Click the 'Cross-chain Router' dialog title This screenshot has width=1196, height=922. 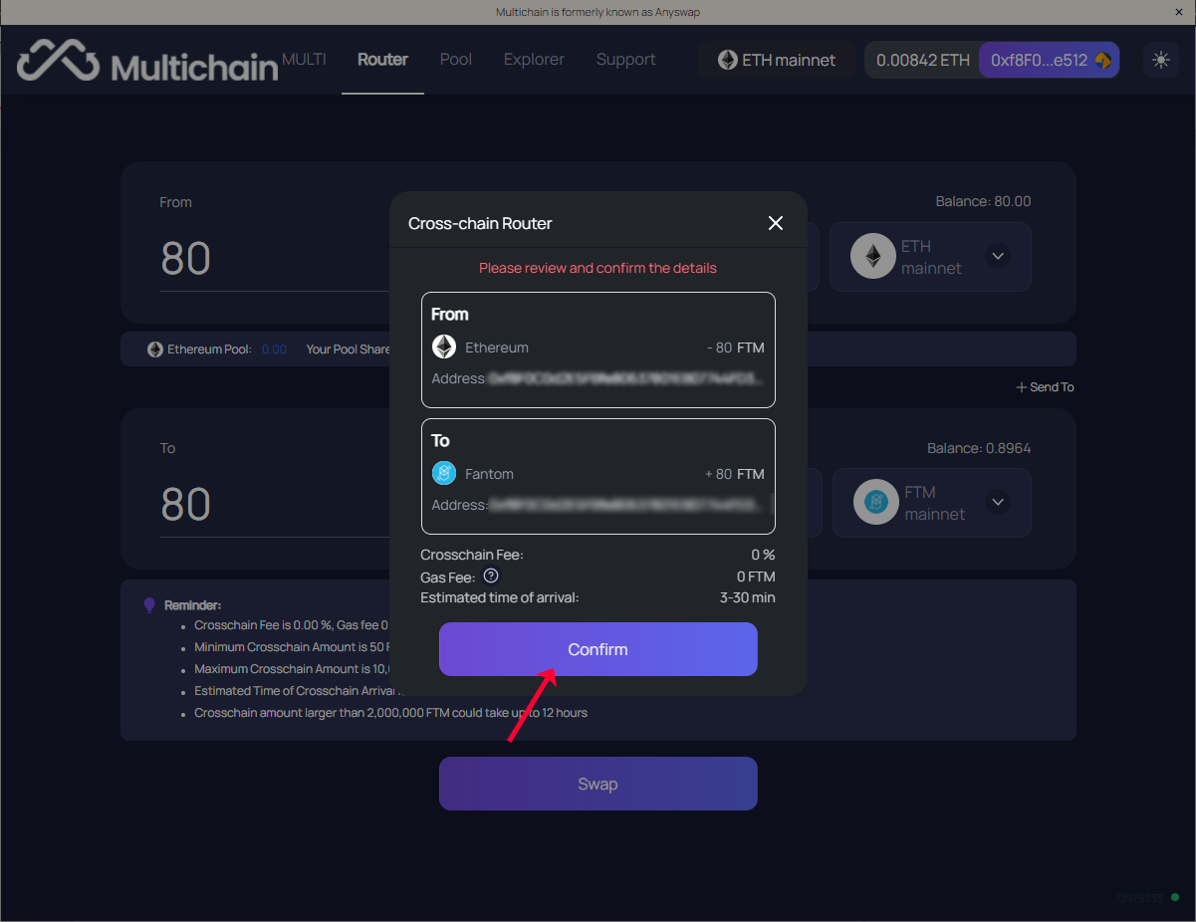(x=480, y=223)
